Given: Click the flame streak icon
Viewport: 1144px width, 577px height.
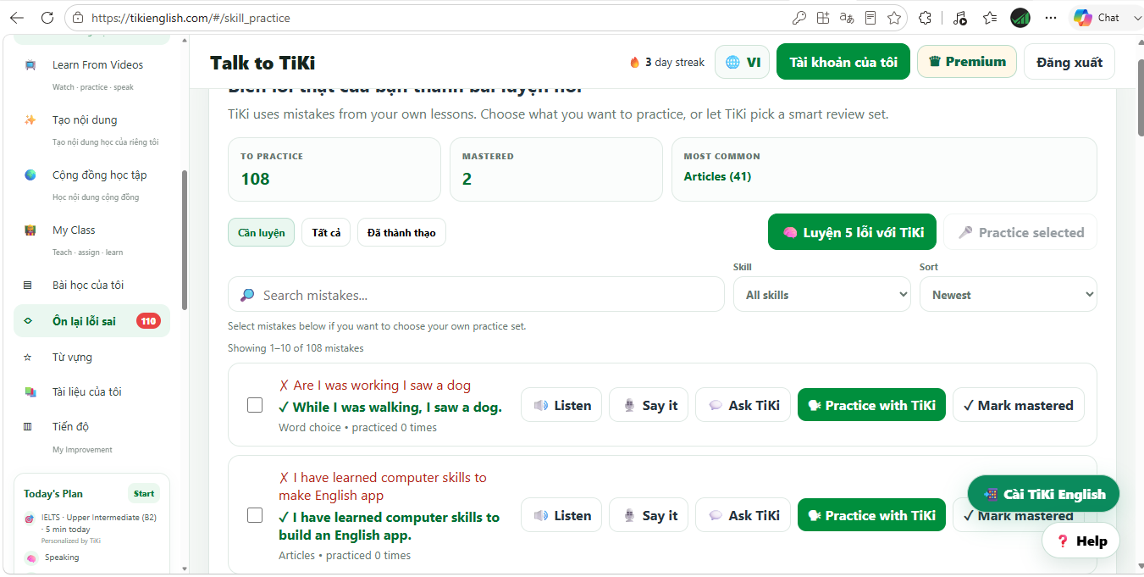Looking at the screenshot, I should tap(634, 62).
